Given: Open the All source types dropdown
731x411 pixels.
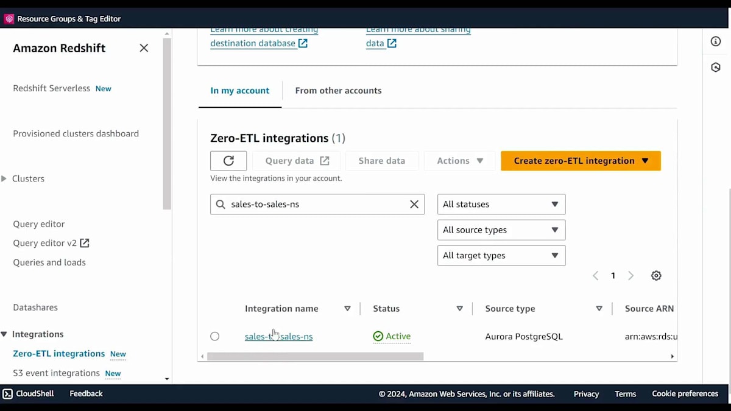Looking at the screenshot, I should (501, 230).
